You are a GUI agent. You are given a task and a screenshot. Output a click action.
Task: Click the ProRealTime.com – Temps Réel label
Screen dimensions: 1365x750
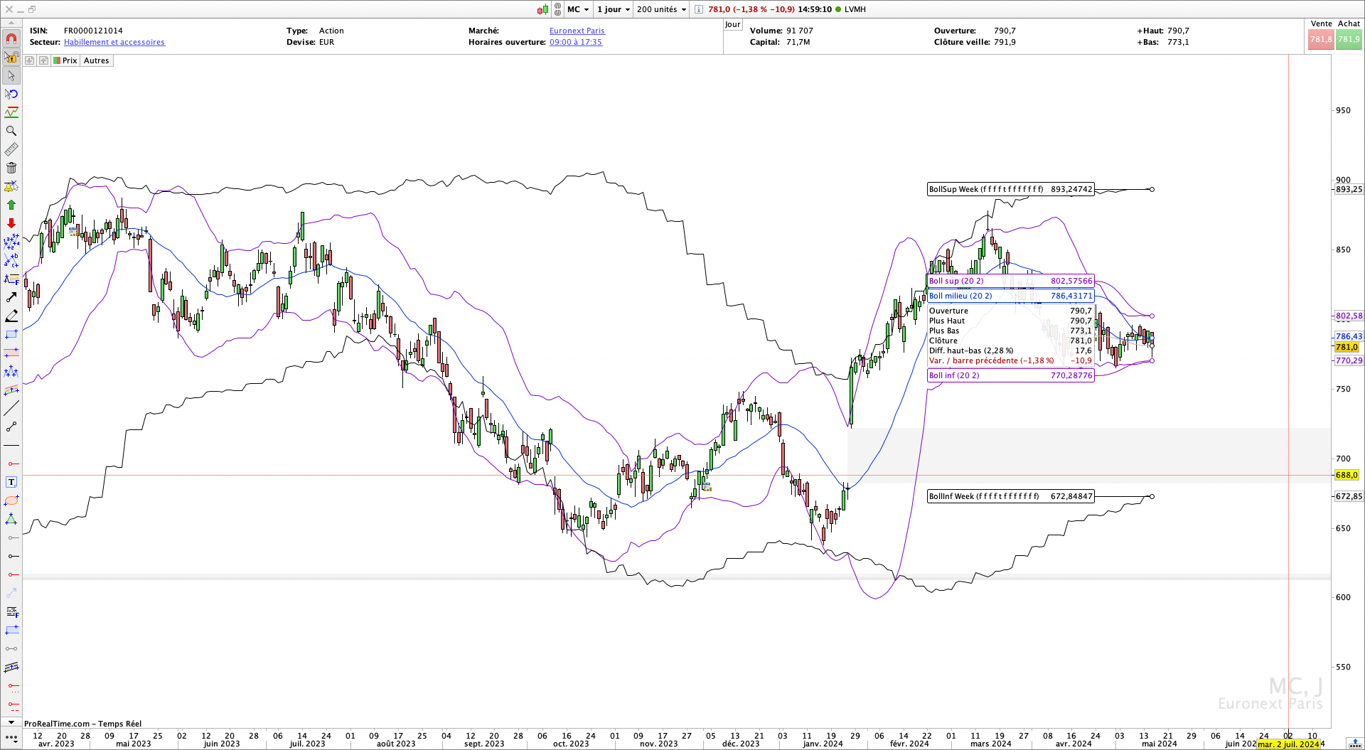pos(82,724)
